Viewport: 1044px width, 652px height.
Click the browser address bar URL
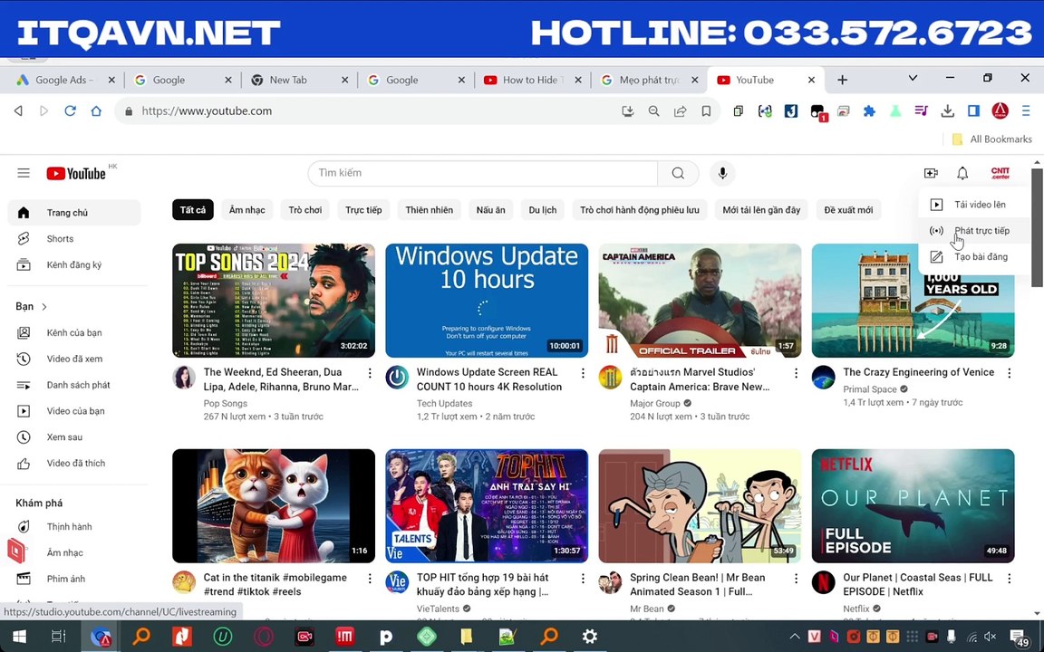coord(207,111)
